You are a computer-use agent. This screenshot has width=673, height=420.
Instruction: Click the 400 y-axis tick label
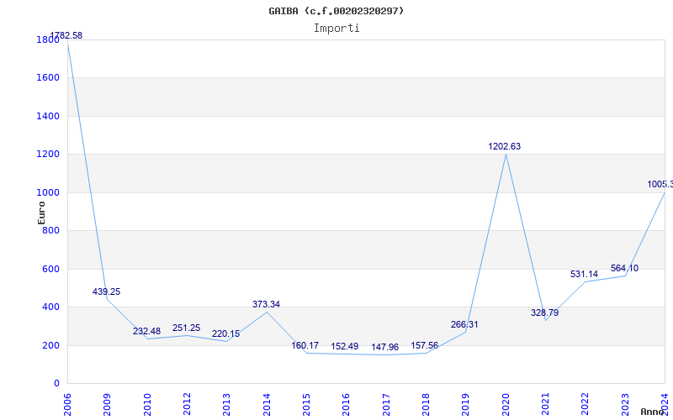click(x=50, y=307)
